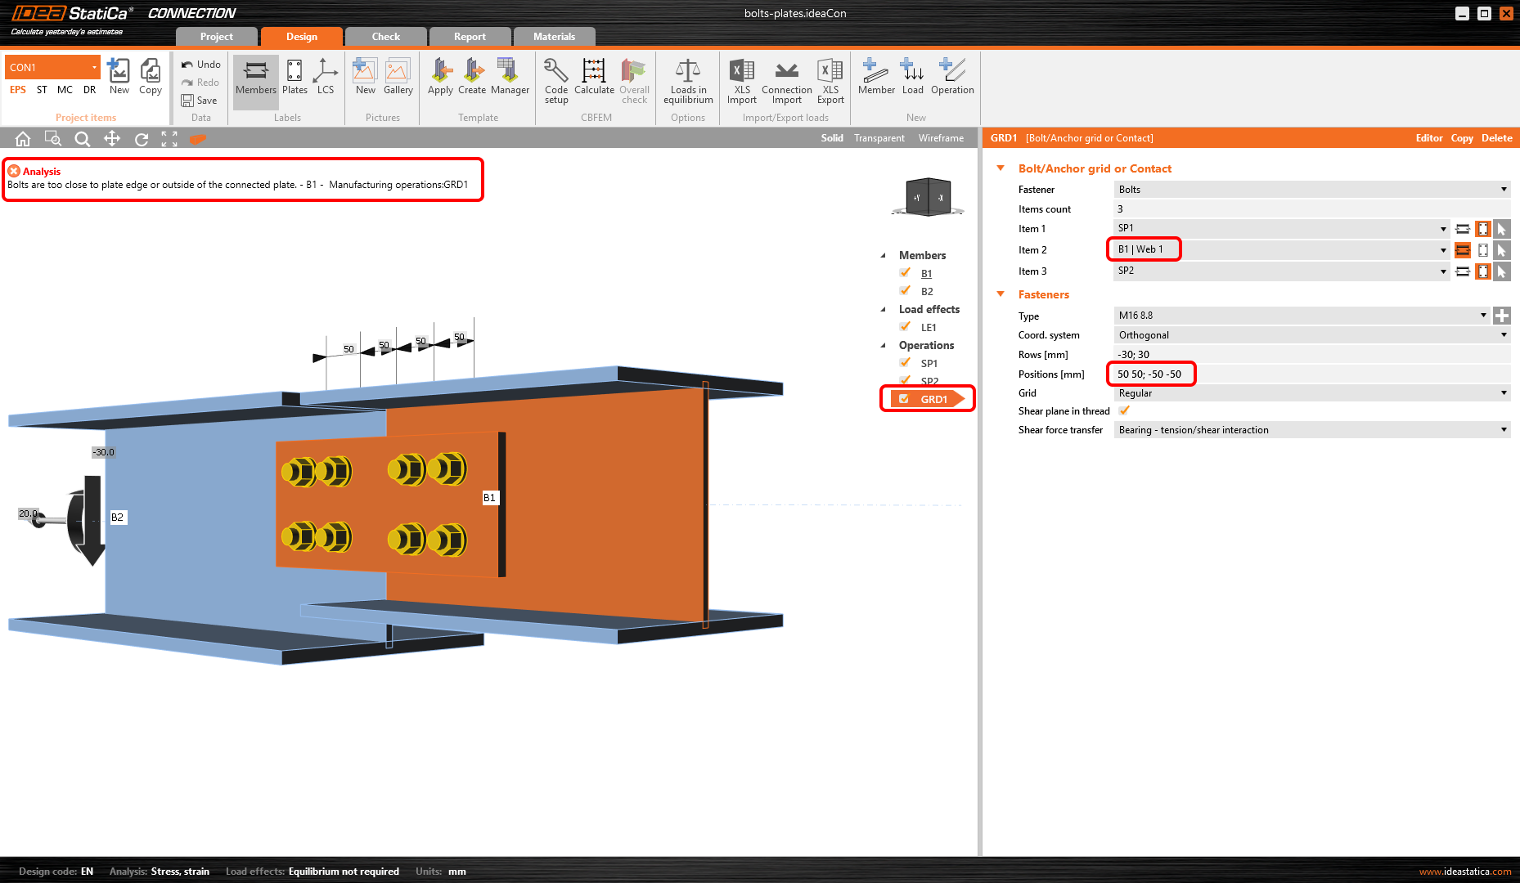Open the Fastener Bolts dropdown
The height and width of the screenshot is (883, 1520).
[1311, 190]
